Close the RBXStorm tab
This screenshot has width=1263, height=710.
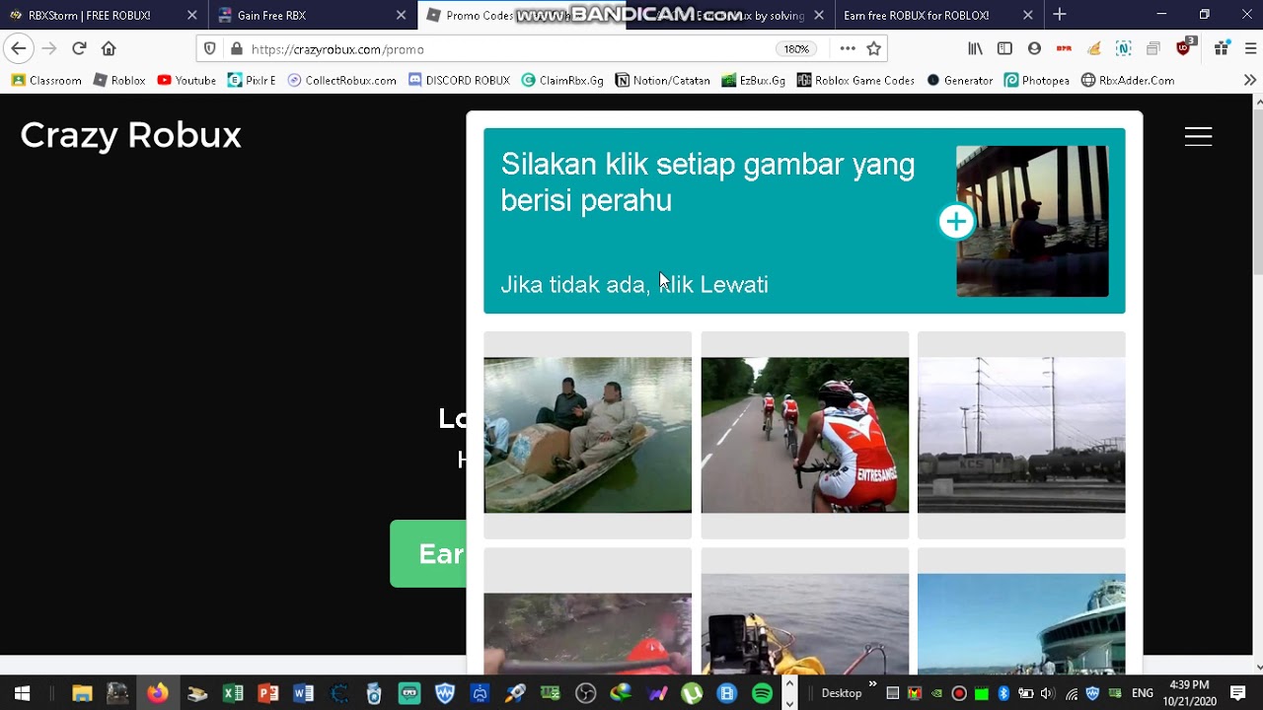tap(191, 15)
